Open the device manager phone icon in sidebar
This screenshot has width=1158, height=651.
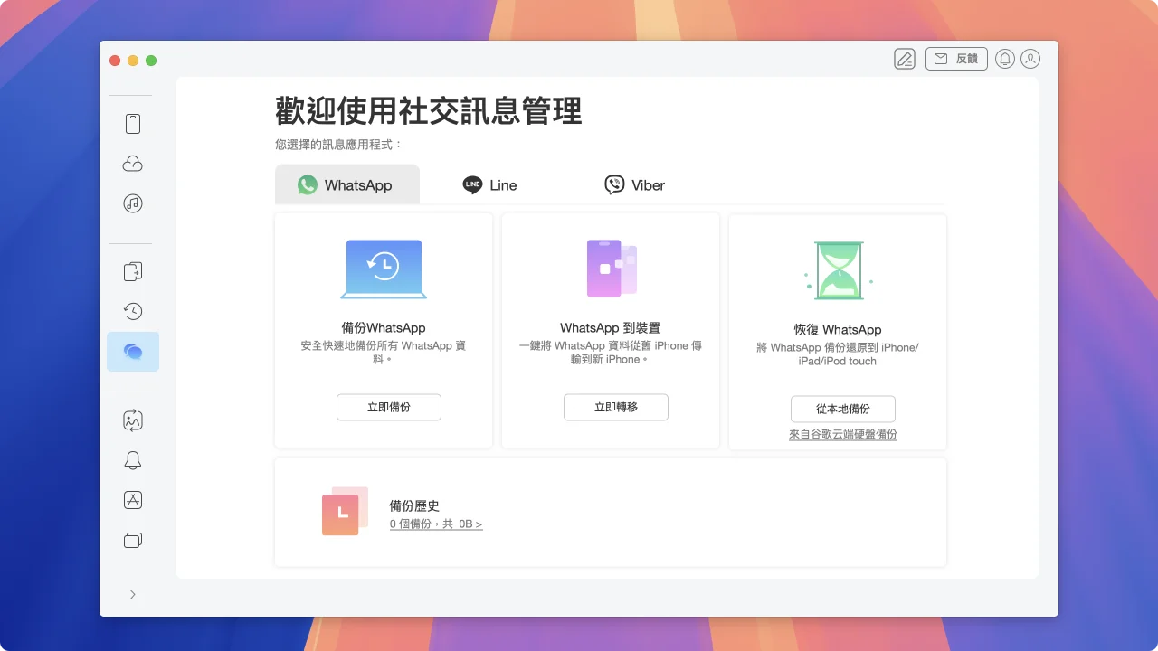[x=133, y=124]
